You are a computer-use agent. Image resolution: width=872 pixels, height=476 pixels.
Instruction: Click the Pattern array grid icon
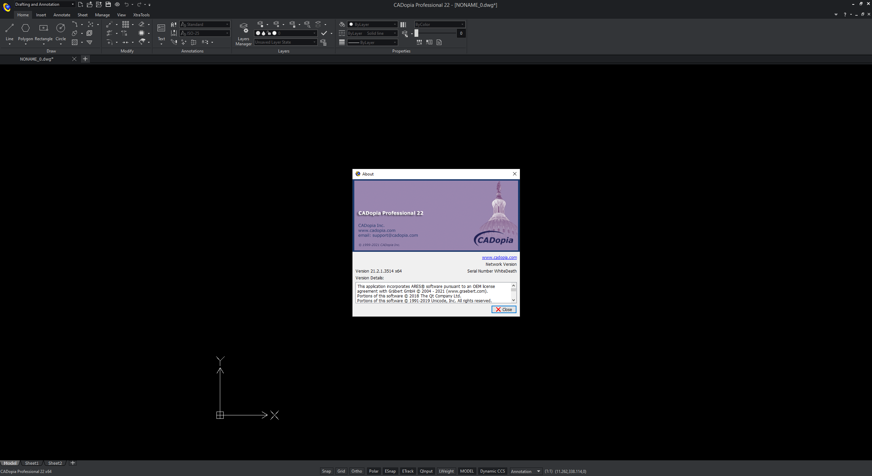(125, 24)
